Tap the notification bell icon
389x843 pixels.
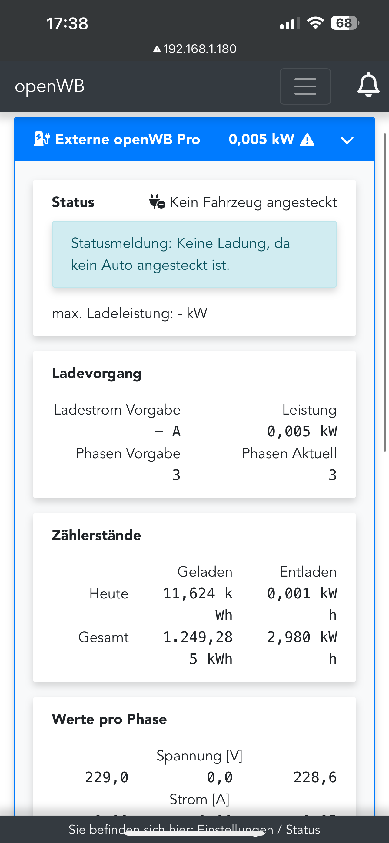click(368, 85)
